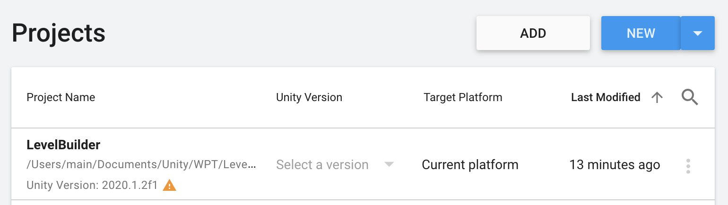
Task: Open the LevelBuilder project
Action: click(63, 145)
